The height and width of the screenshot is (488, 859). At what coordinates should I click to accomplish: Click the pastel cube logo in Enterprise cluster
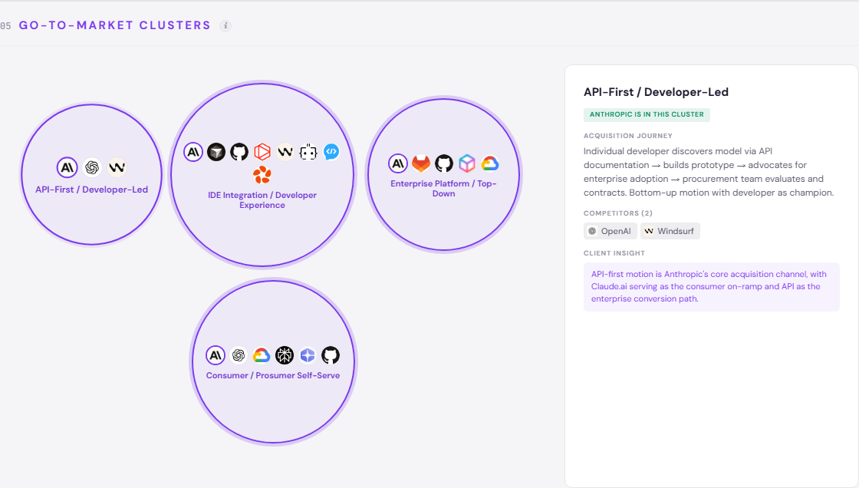[x=467, y=163]
